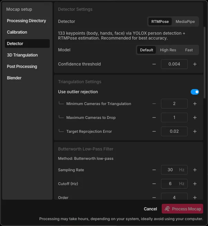Click the settings panel vertical scrollbar
The width and height of the screenshot is (208, 226).
point(205,62)
